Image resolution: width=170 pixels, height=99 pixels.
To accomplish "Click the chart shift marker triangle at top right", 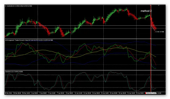I will click(159, 5).
